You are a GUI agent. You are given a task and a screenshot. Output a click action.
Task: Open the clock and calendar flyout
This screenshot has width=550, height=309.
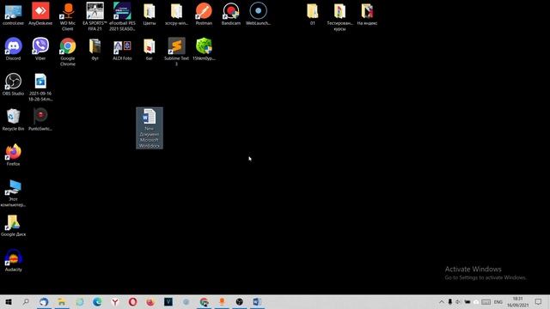[x=517, y=302]
